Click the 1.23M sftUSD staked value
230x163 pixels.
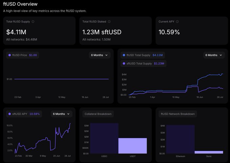click(102, 32)
